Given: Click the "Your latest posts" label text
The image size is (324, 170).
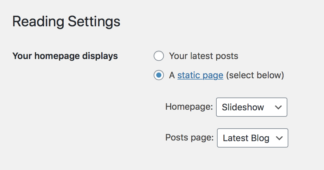Looking at the screenshot, I should (x=203, y=56).
